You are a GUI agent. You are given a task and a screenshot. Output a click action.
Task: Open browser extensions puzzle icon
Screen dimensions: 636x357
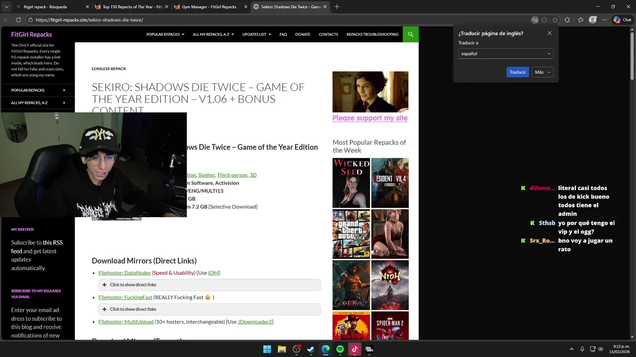(x=568, y=20)
